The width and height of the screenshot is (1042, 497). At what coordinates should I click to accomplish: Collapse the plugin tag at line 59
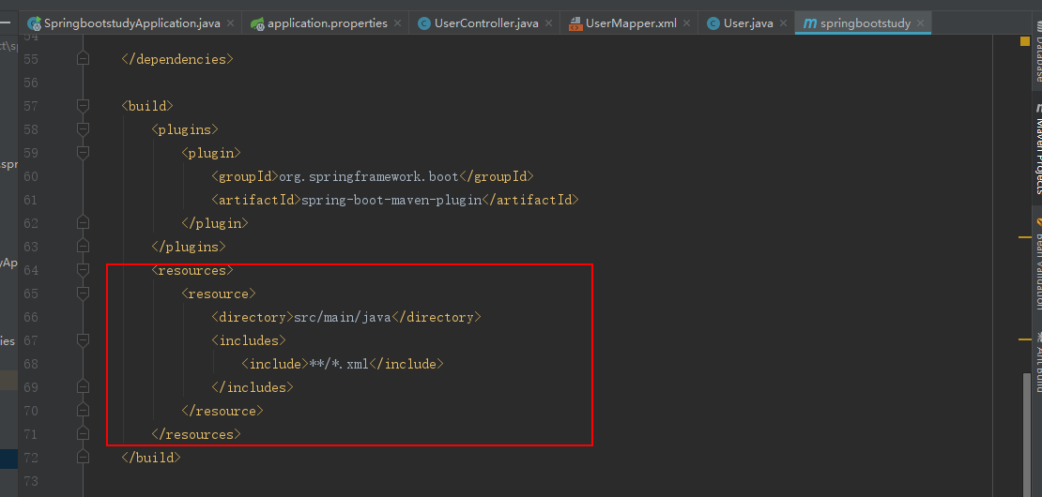point(83,153)
